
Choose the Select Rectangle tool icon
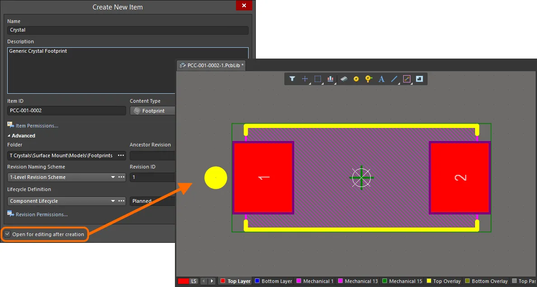pos(318,79)
